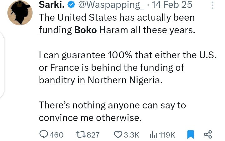Repost the tweet using the retweet icon
This screenshot has width=225, height=141.
(x=81, y=134)
